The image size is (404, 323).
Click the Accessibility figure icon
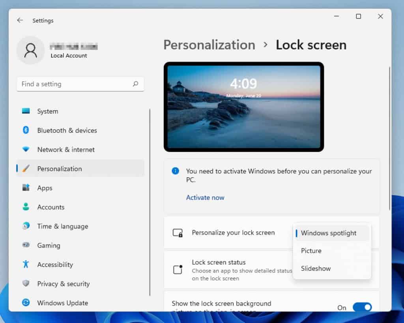[26, 264]
